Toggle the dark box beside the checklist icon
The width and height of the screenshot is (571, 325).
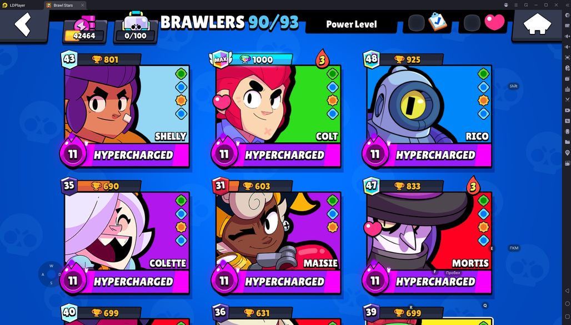tap(416, 23)
